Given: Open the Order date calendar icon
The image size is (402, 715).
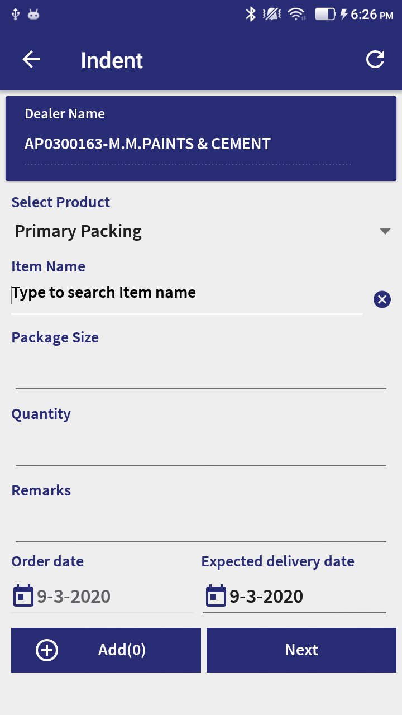Looking at the screenshot, I should pos(23,596).
